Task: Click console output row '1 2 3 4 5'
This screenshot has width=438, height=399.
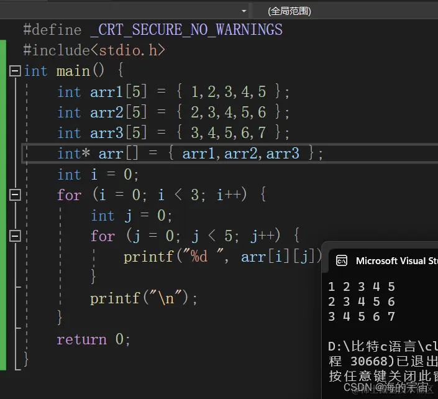Action: click(362, 287)
